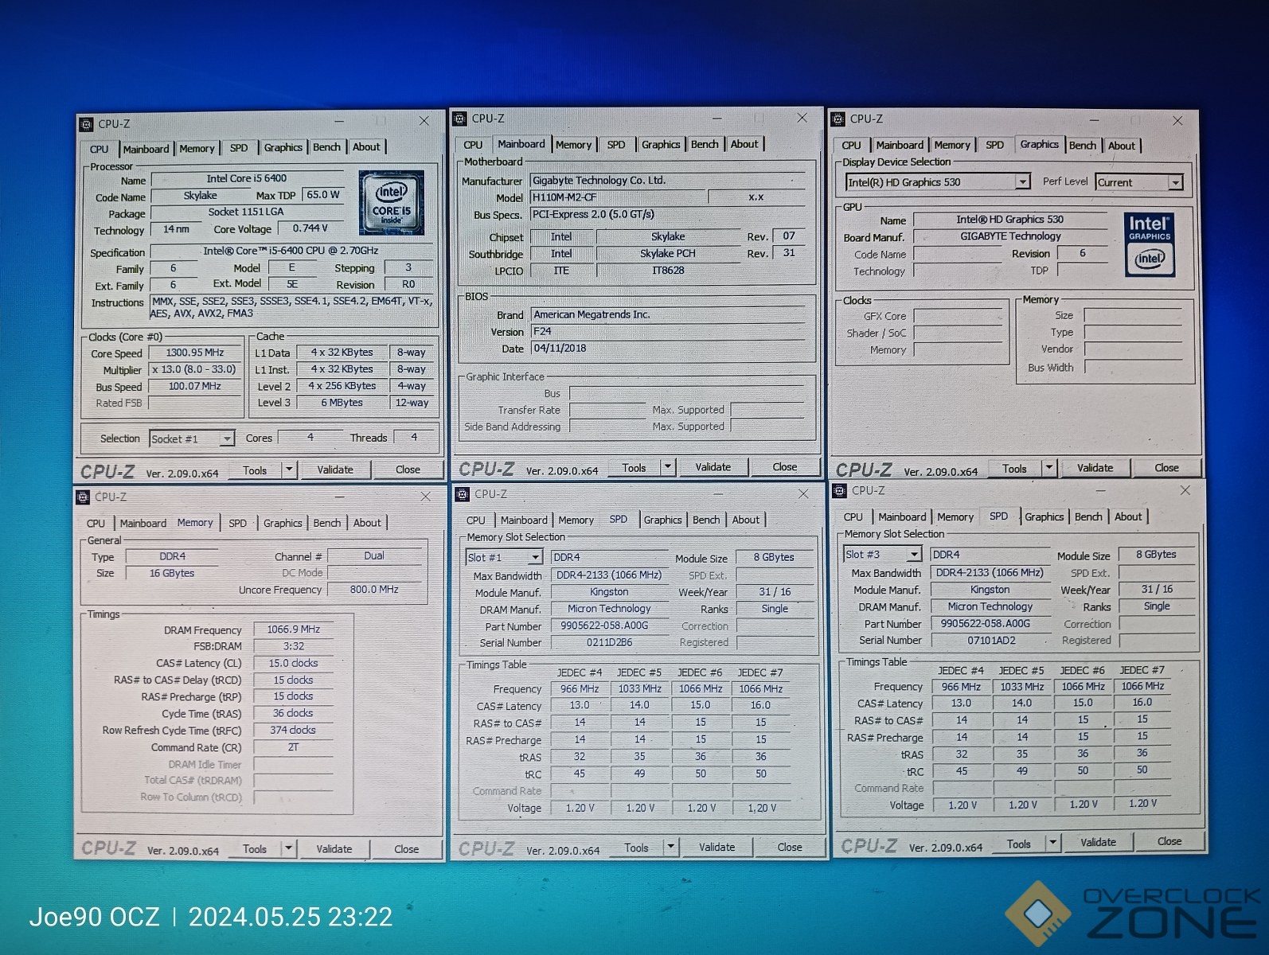Click Validate in the Graphics window
1269x955 pixels.
(x=1095, y=468)
